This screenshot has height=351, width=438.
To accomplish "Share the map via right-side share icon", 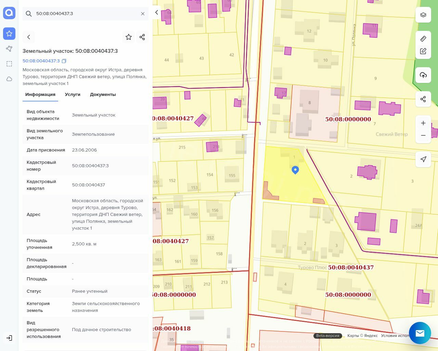I will [x=423, y=99].
